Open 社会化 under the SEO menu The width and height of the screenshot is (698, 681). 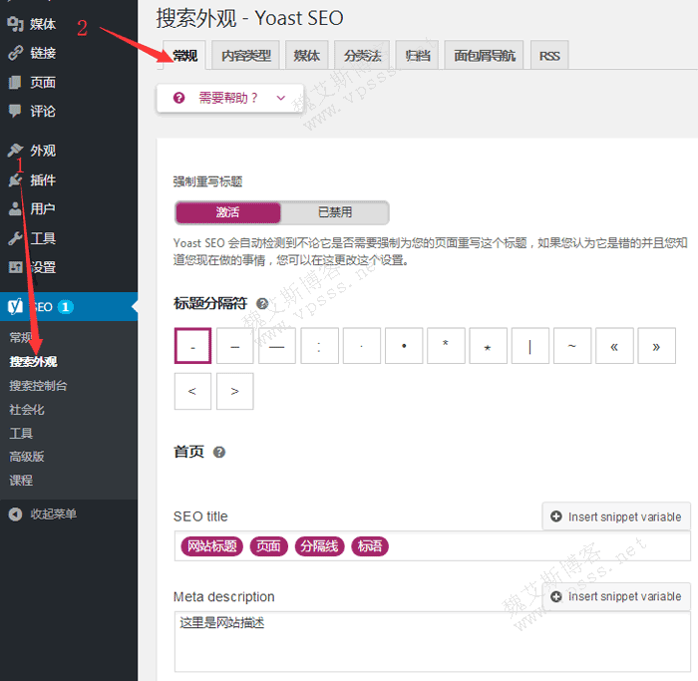(x=27, y=410)
